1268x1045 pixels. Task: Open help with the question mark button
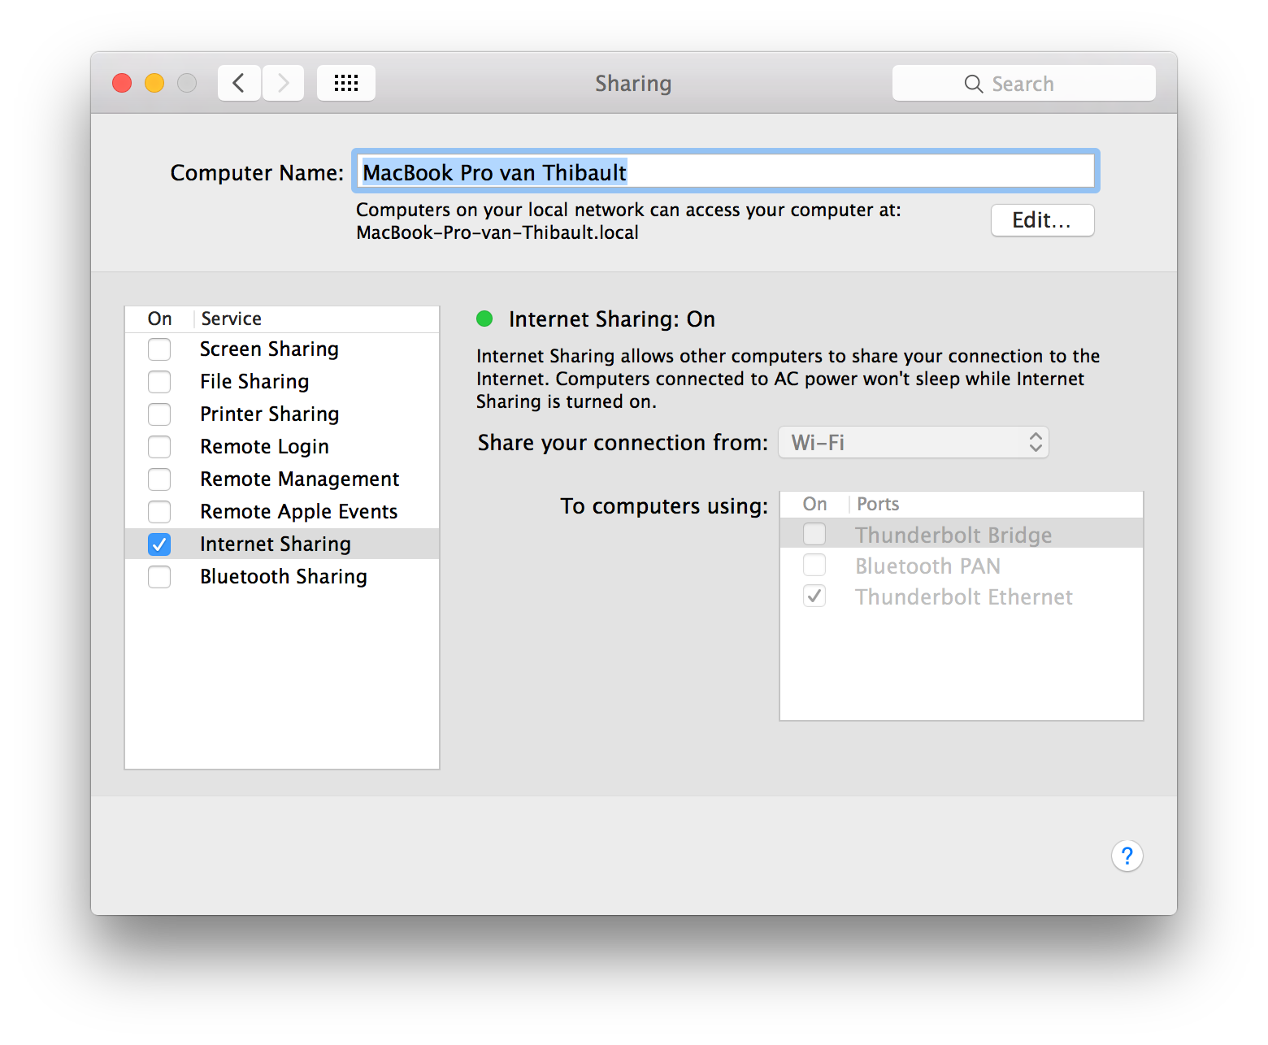tap(1127, 856)
